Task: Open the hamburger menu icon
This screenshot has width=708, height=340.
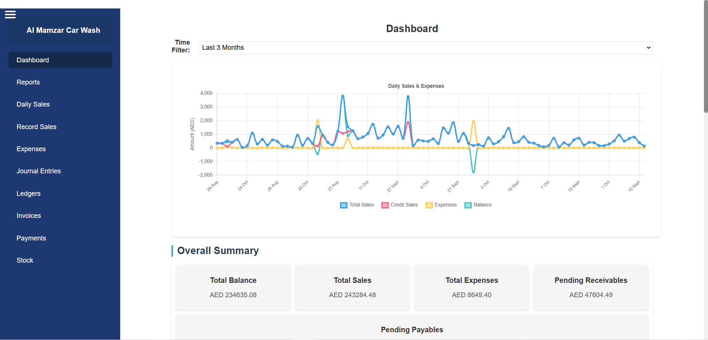Action: pyautogui.click(x=10, y=15)
